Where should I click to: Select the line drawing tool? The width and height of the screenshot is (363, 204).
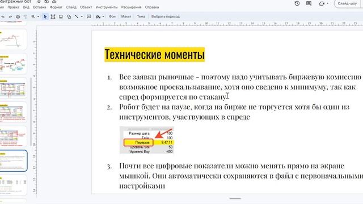[x=77, y=16]
